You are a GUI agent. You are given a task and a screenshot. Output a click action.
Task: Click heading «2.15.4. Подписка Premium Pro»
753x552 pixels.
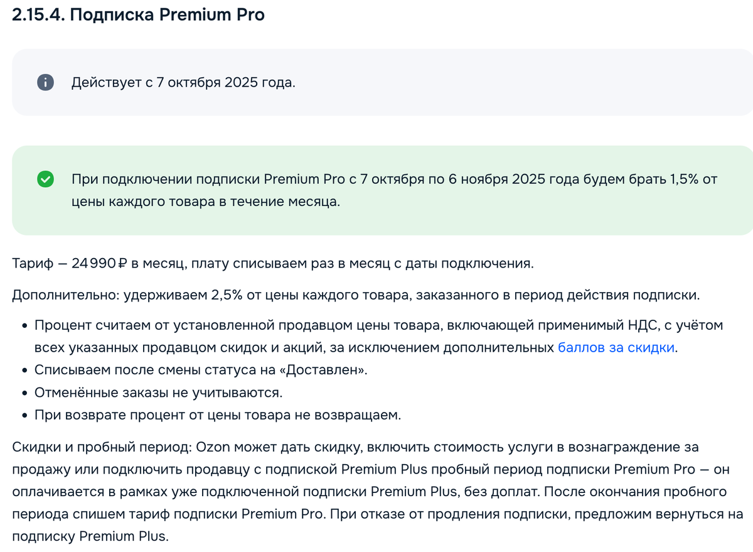point(138,15)
